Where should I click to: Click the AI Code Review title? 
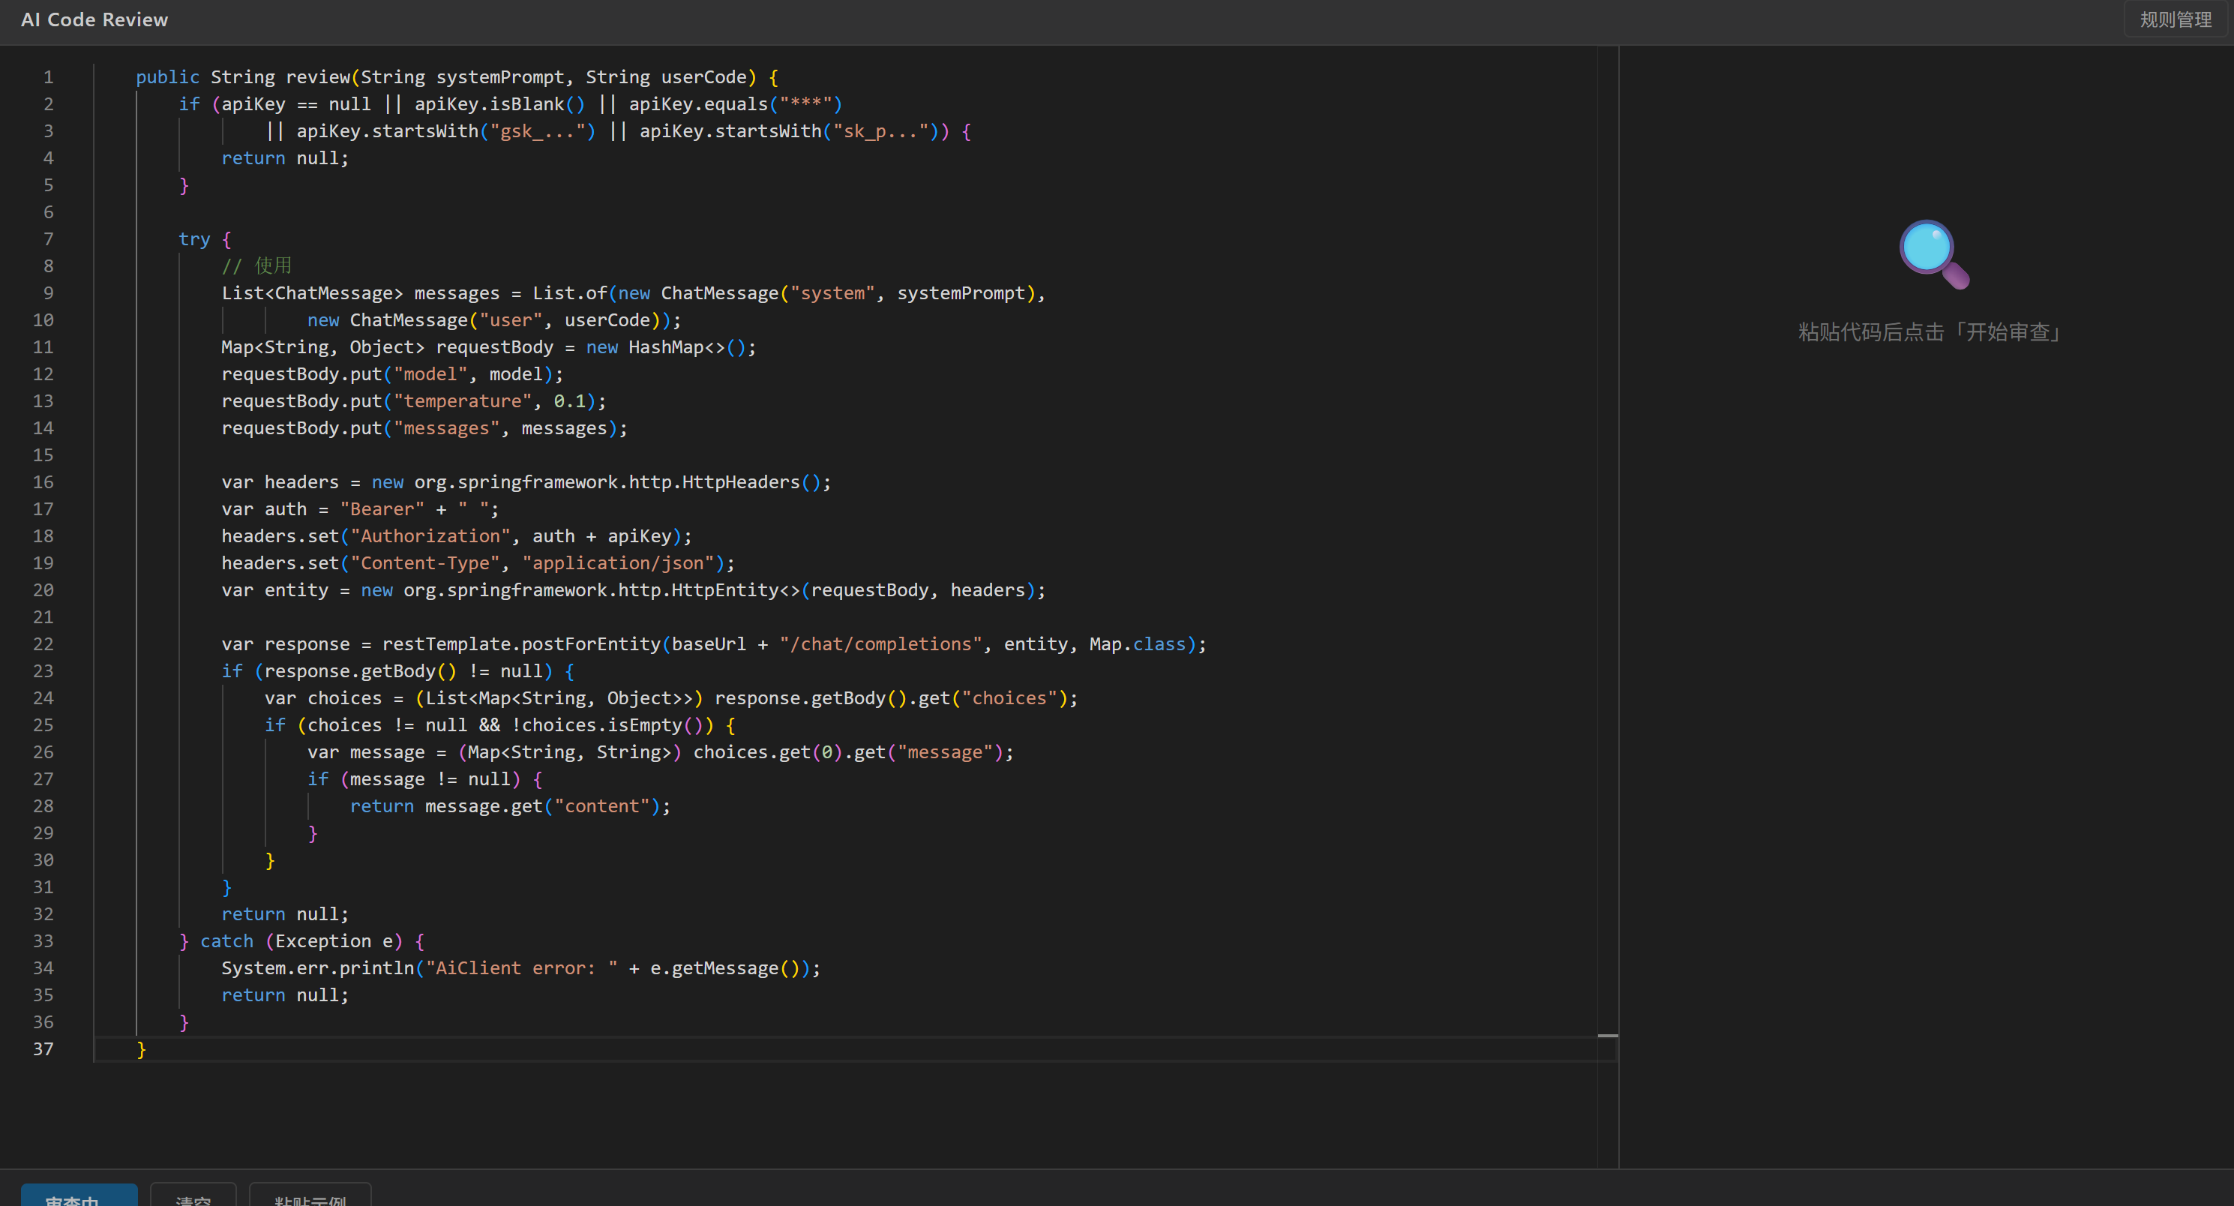point(94,19)
